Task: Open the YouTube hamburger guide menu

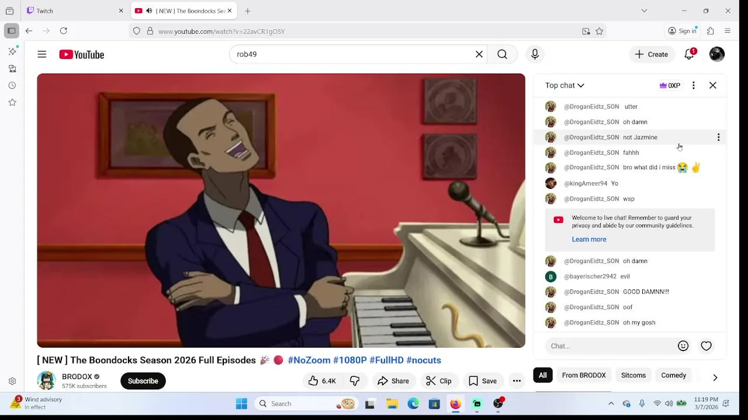Action: coord(42,54)
